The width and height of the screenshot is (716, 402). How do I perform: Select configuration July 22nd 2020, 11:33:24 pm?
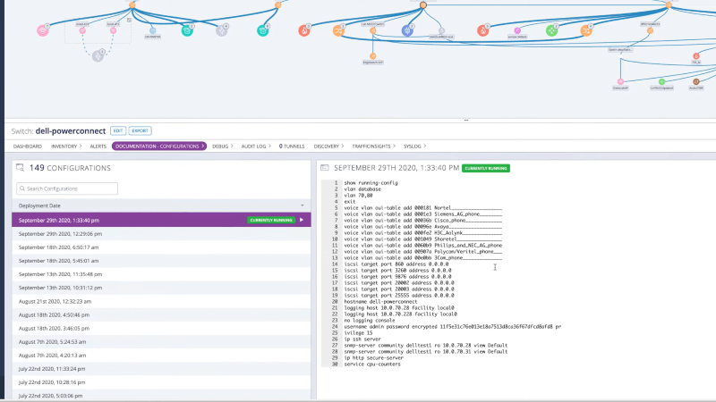coord(161,369)
